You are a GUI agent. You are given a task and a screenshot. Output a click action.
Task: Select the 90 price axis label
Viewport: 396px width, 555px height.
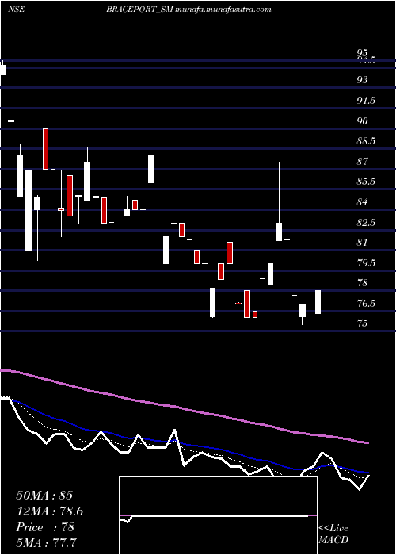tap(363, 121)
